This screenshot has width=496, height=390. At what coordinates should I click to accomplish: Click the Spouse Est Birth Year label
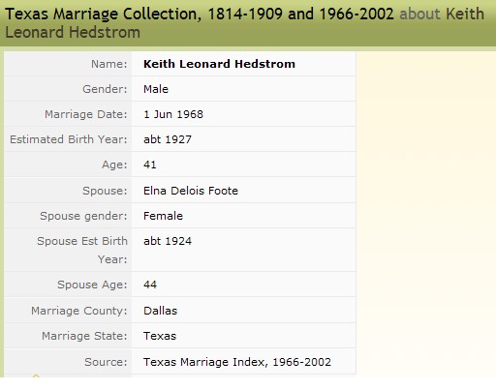click(x=82, y=250)
